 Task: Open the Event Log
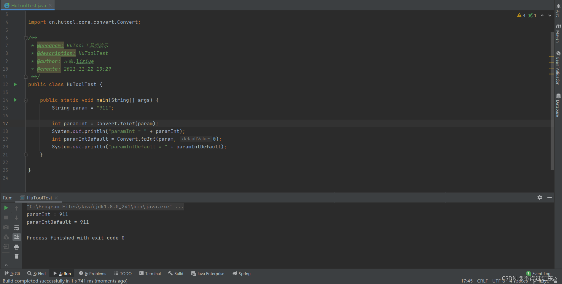point(539,274)
